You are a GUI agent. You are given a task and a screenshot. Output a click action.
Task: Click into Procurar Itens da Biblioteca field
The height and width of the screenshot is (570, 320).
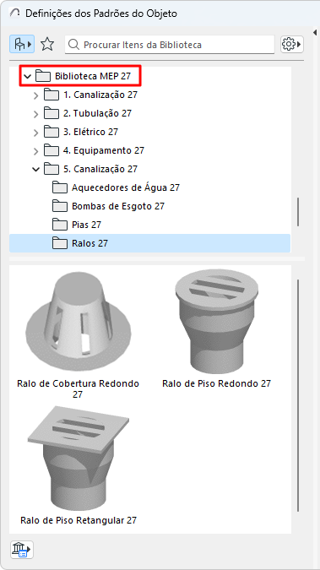click(170, 45)
